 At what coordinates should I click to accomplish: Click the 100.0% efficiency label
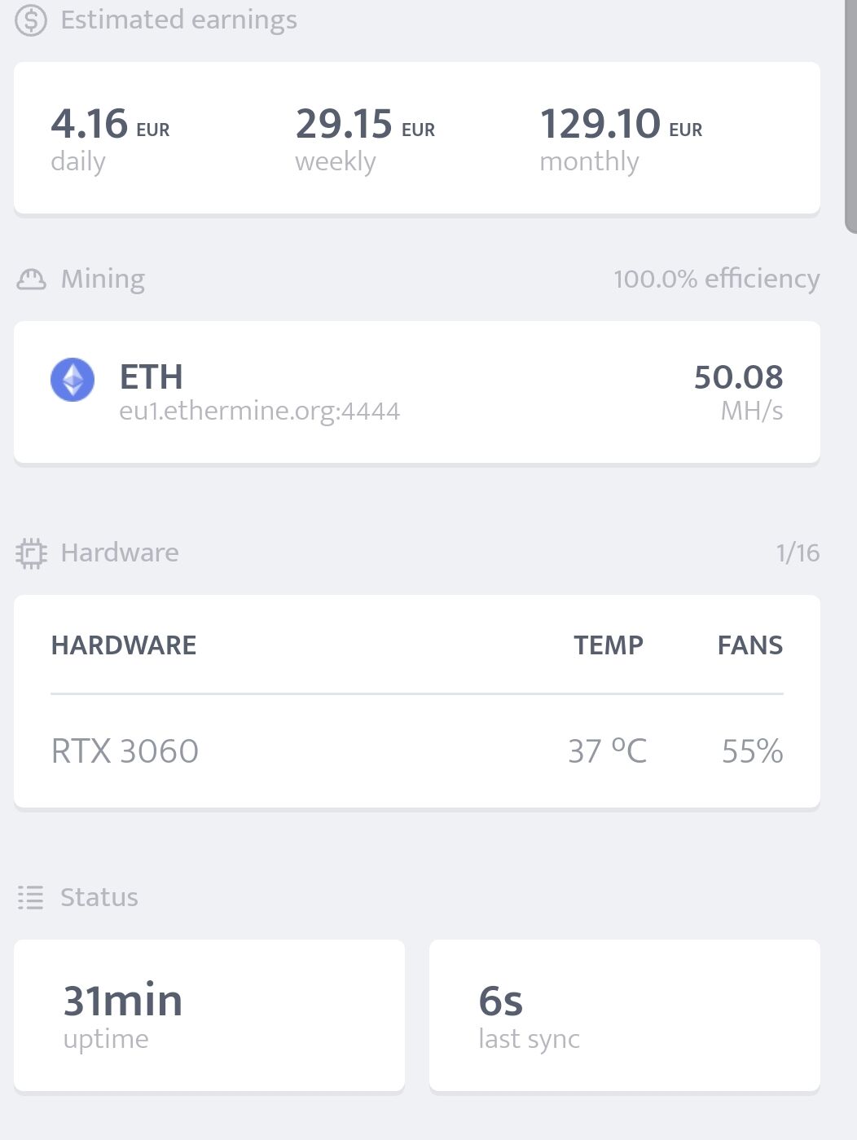pyautogui.click(x=716, y=279)
